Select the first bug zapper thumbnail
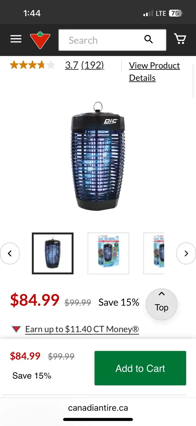Viewport: 196px width, 426px height. click(x=53, y=253)
